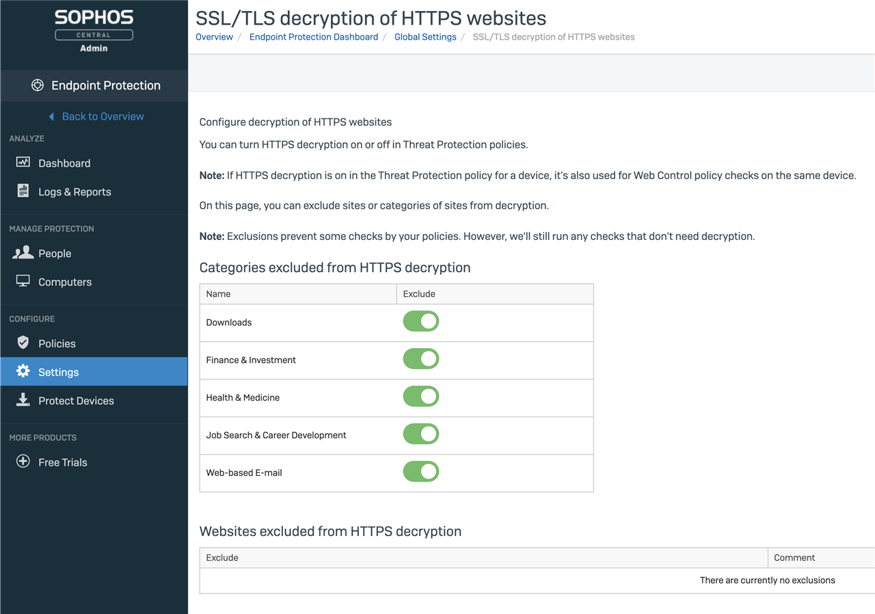Click the Web-based E-mail category name
The image size is (875, 614).
pyautogui.click(x=244, y=473)
